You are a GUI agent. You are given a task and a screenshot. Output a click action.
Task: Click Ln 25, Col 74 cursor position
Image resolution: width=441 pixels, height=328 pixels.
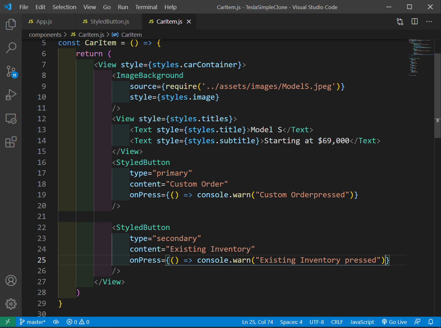(257, 322)
